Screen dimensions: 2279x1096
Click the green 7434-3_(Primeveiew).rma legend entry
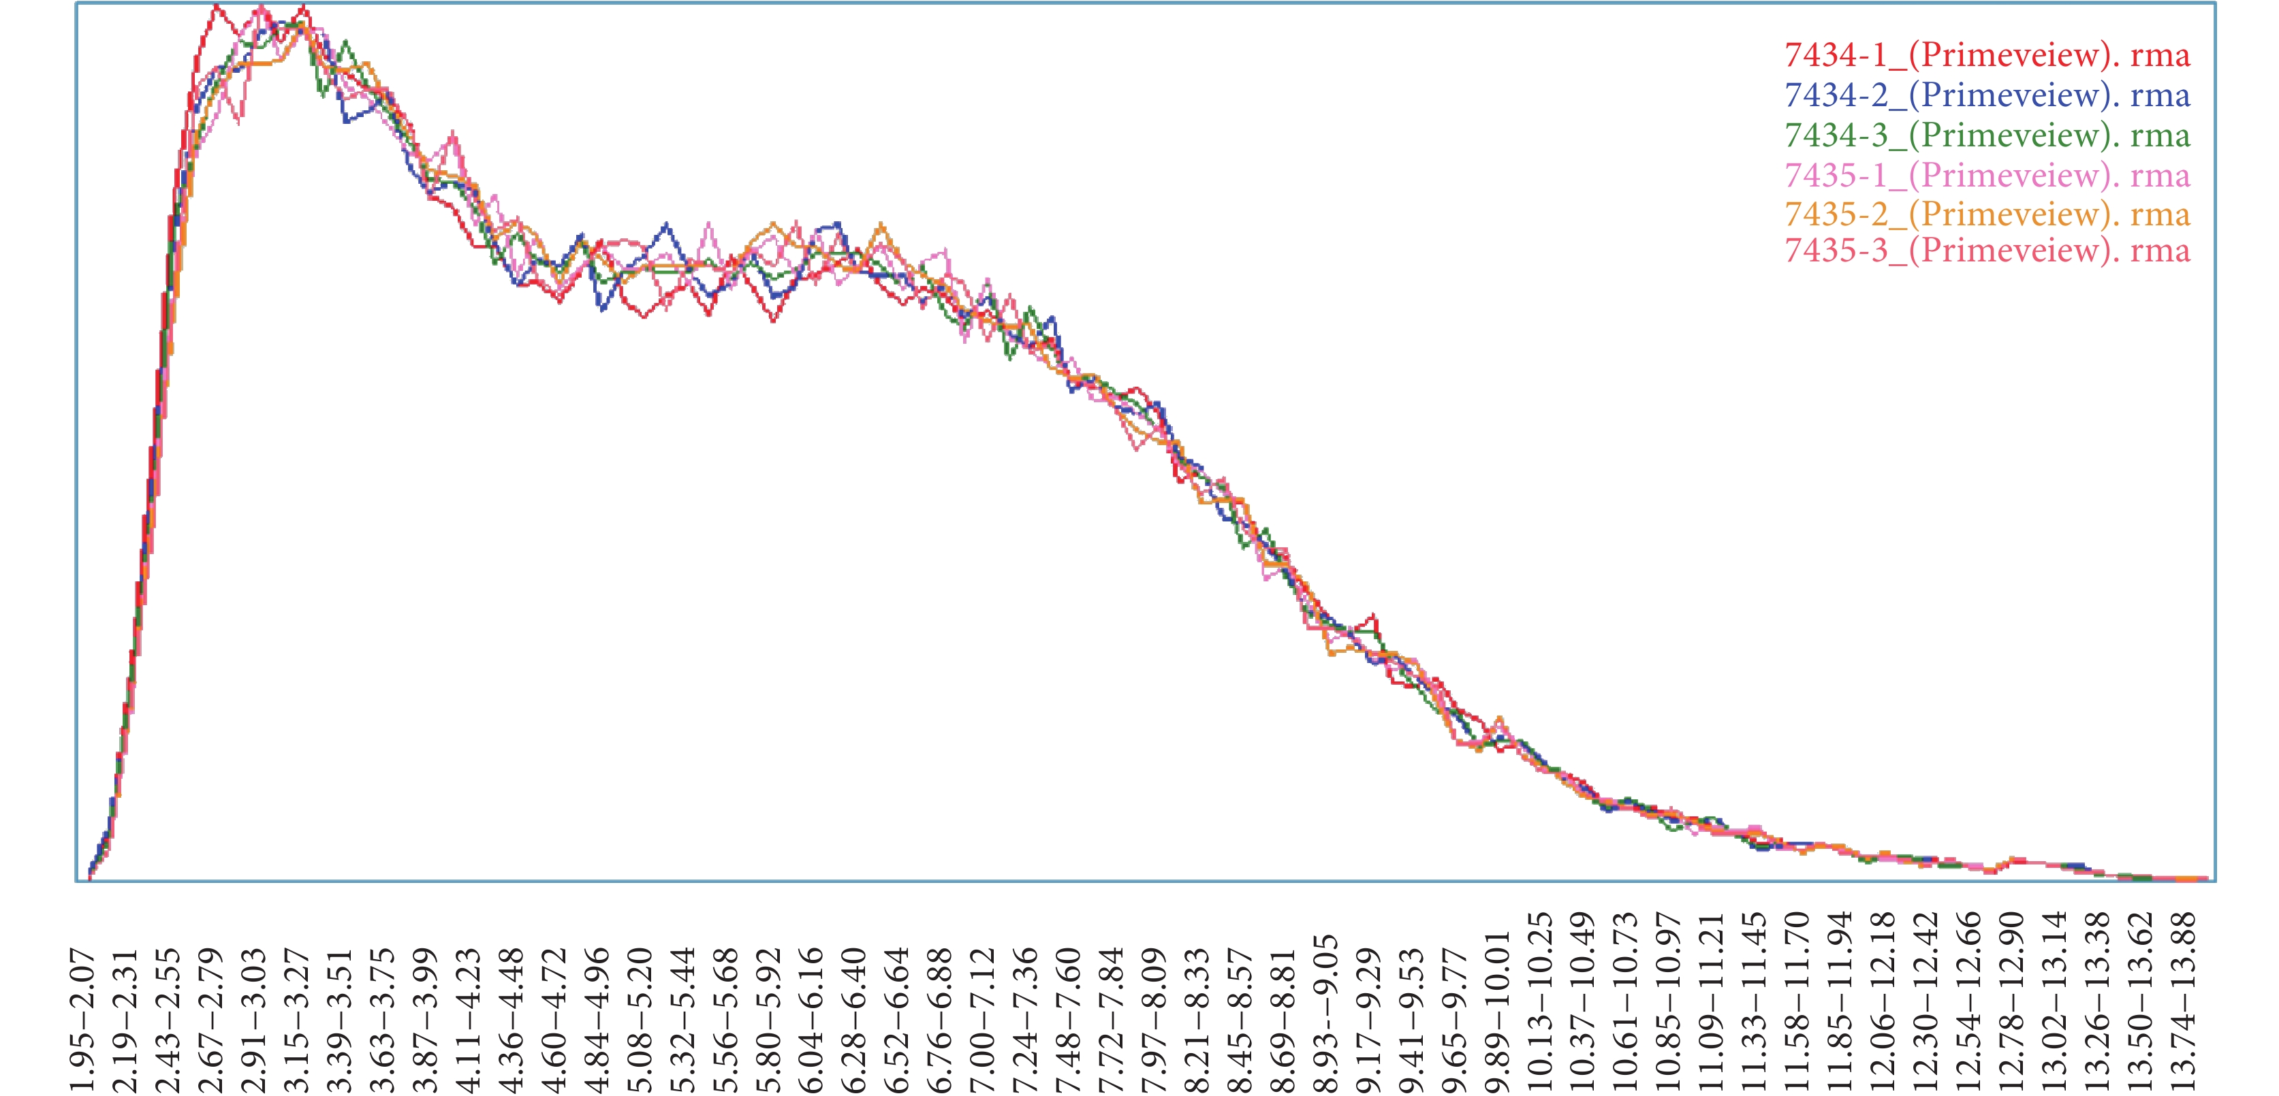point(1987,135)
